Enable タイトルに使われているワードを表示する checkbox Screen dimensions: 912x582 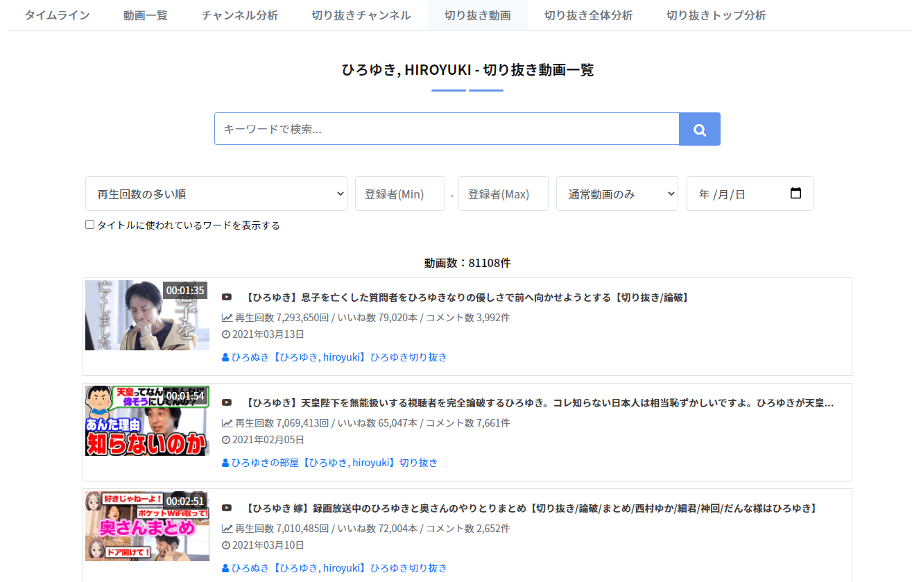(89, 225)
